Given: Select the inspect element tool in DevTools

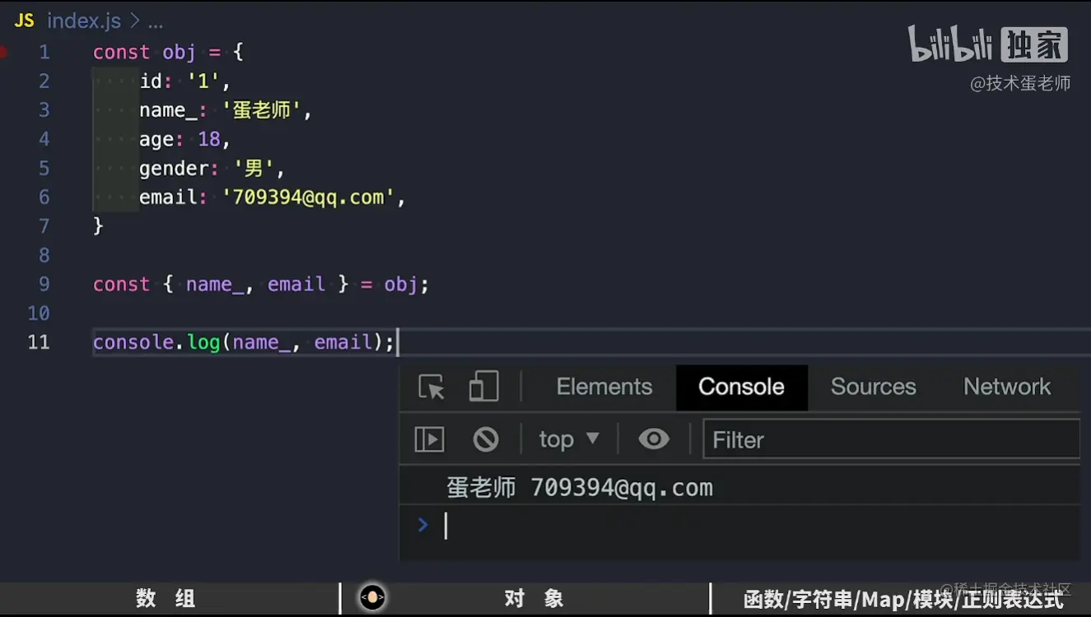Looking at the screenshot, I should (429, 387).
